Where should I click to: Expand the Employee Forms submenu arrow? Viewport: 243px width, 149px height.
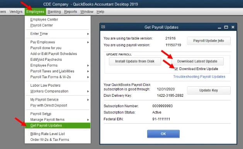[x=88, y=65]
